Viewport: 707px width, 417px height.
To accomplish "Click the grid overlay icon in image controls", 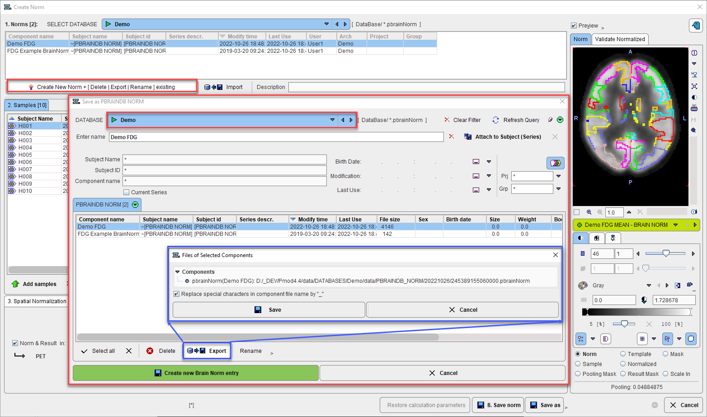I will pyautogui.click(x=642, y=338).
